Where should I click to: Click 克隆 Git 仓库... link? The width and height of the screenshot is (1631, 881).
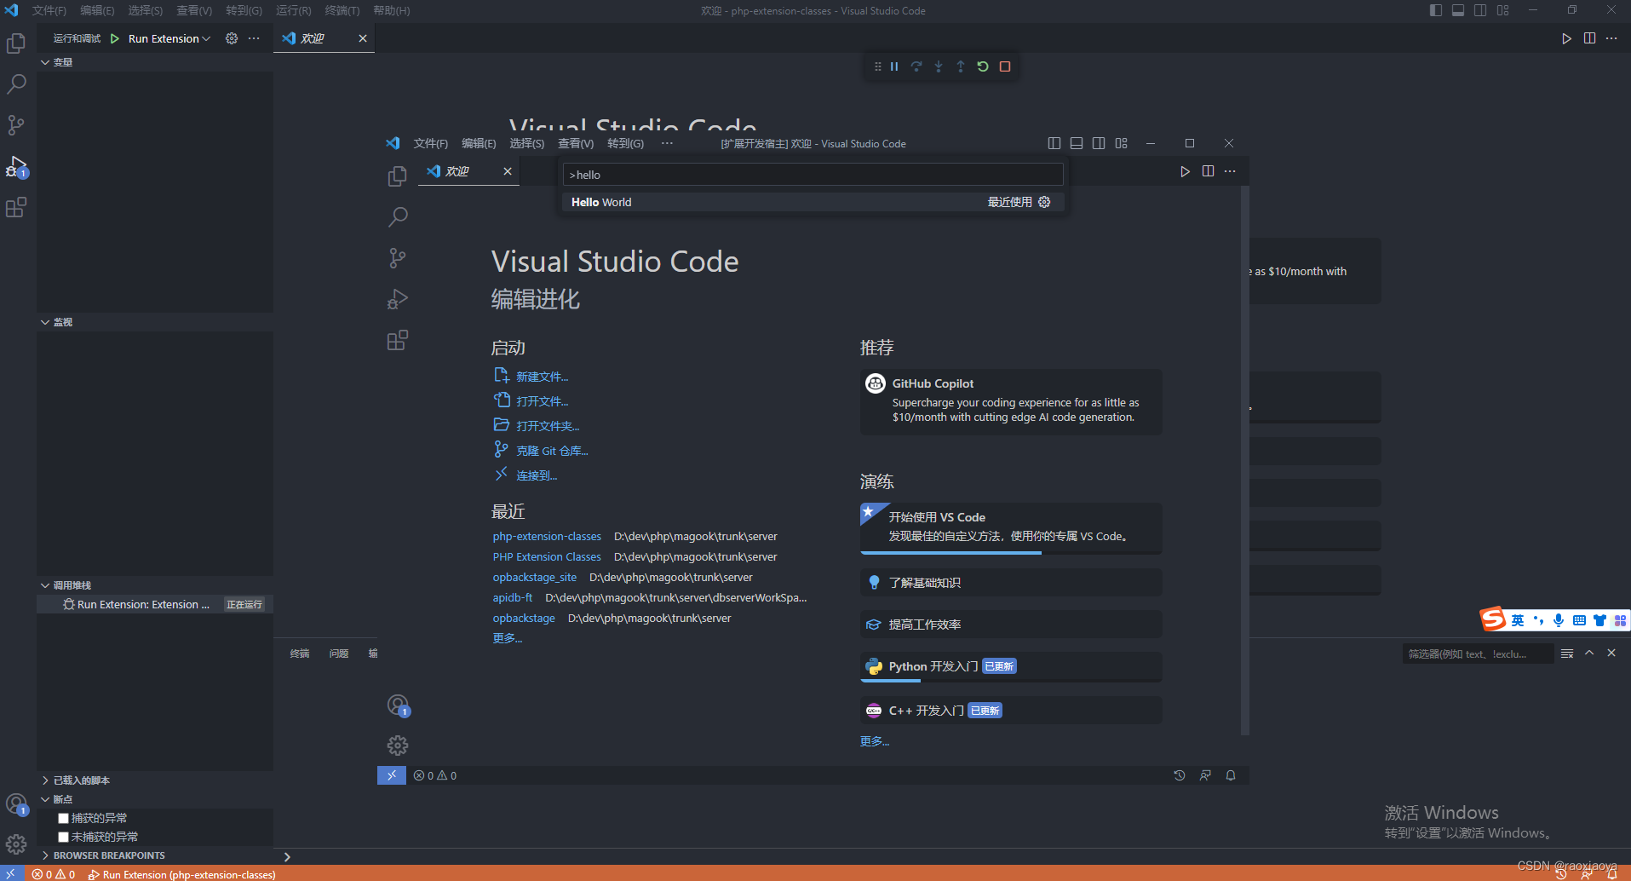552,451
